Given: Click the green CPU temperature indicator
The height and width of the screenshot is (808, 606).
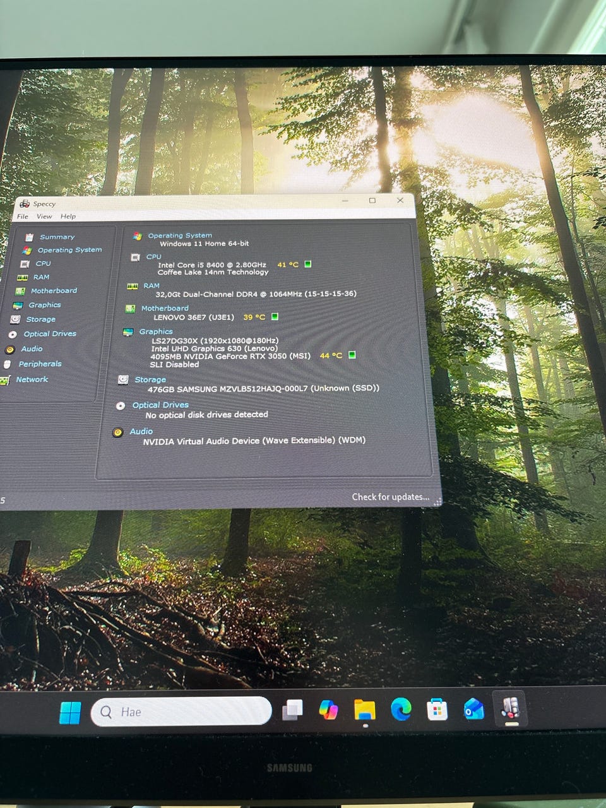Looking at the screenshot, I should tap(308, 264).
